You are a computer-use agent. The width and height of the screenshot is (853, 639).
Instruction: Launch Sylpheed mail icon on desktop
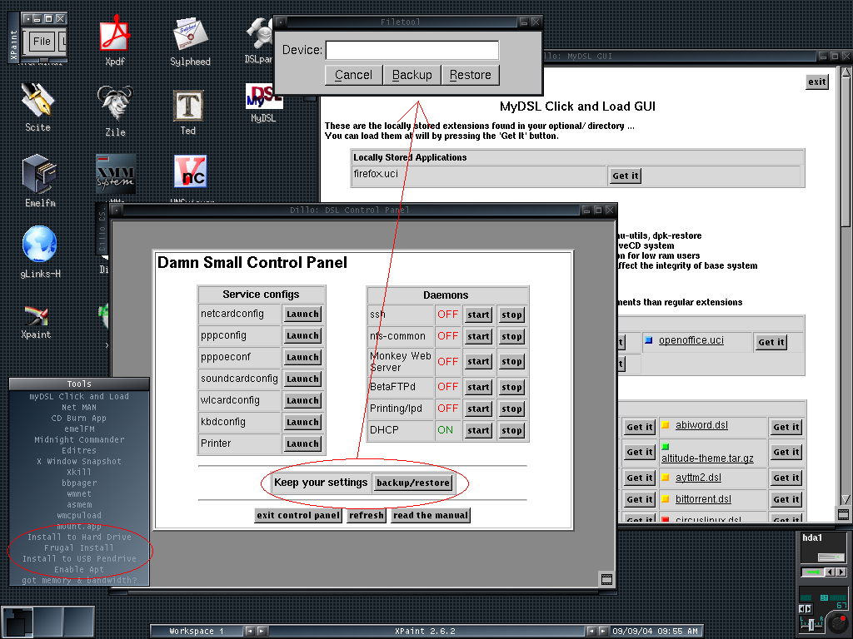coord(190,34)
